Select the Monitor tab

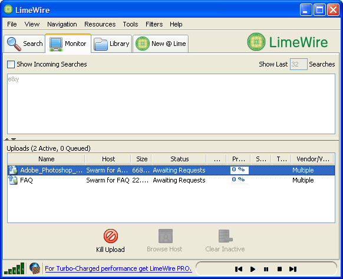pos(68,44)
